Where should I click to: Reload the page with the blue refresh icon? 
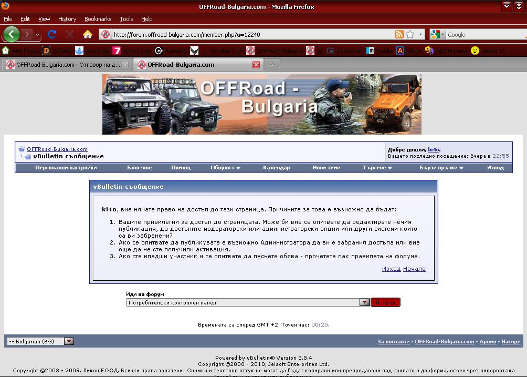coord(52,34)
